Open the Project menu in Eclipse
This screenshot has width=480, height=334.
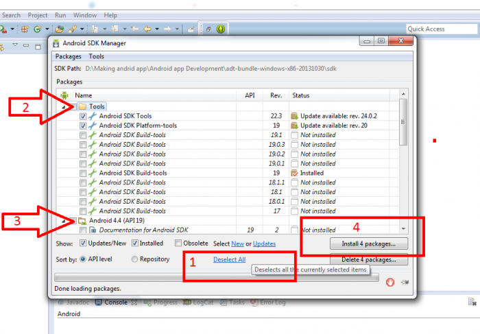(38, 15)
